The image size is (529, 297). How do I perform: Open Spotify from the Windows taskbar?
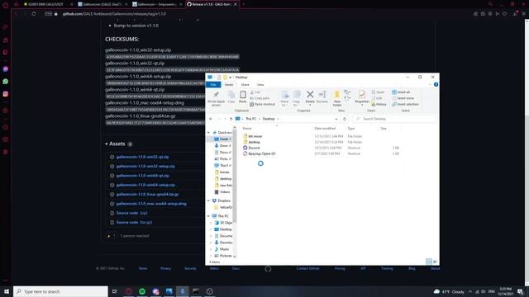pyautogui.click(x=142, y=291)
